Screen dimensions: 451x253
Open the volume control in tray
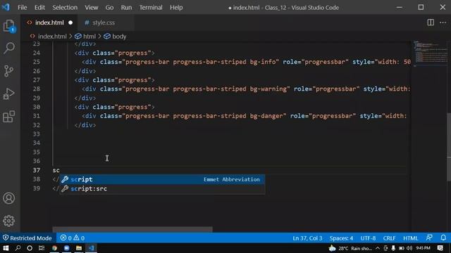click(x=409, y=248)
